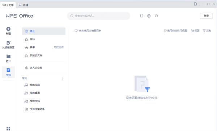Image resolution: width=217 pixels, height=131 pixels.
Task: Click the cloud sync status icon
Action: point(76,31)
